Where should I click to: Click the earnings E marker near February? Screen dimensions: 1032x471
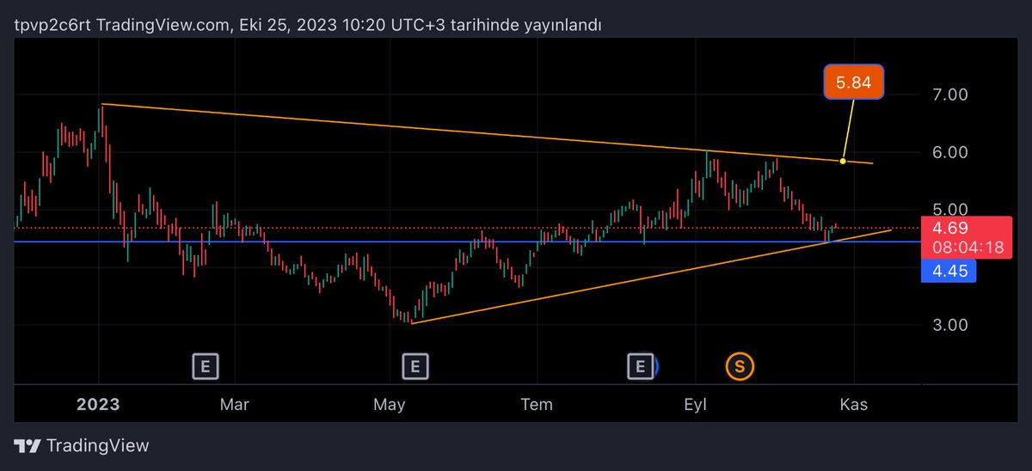[x=205, y=367]
